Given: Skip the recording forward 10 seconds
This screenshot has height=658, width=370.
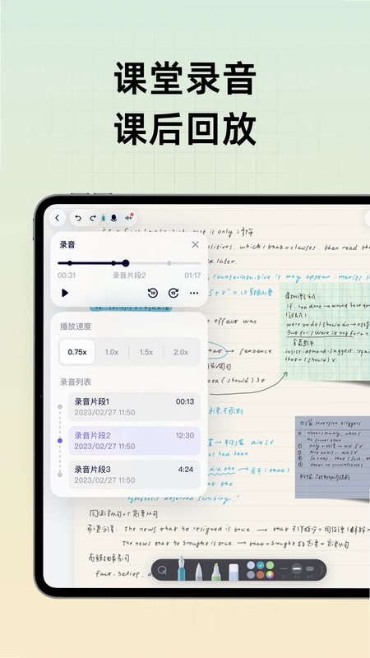Looking at the screenshot, I should pyautogui.click(x=173, y=293).
